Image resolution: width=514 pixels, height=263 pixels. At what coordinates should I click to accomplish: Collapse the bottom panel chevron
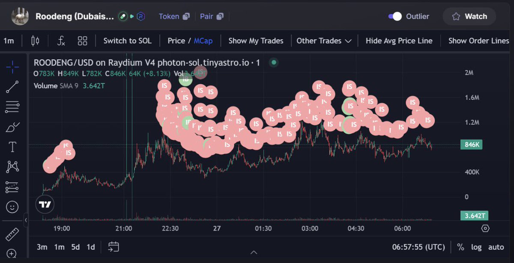(254, 252)
